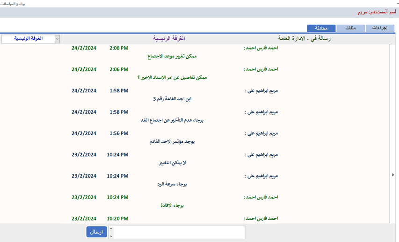Open the إجراءات tab

pos(380,28)
